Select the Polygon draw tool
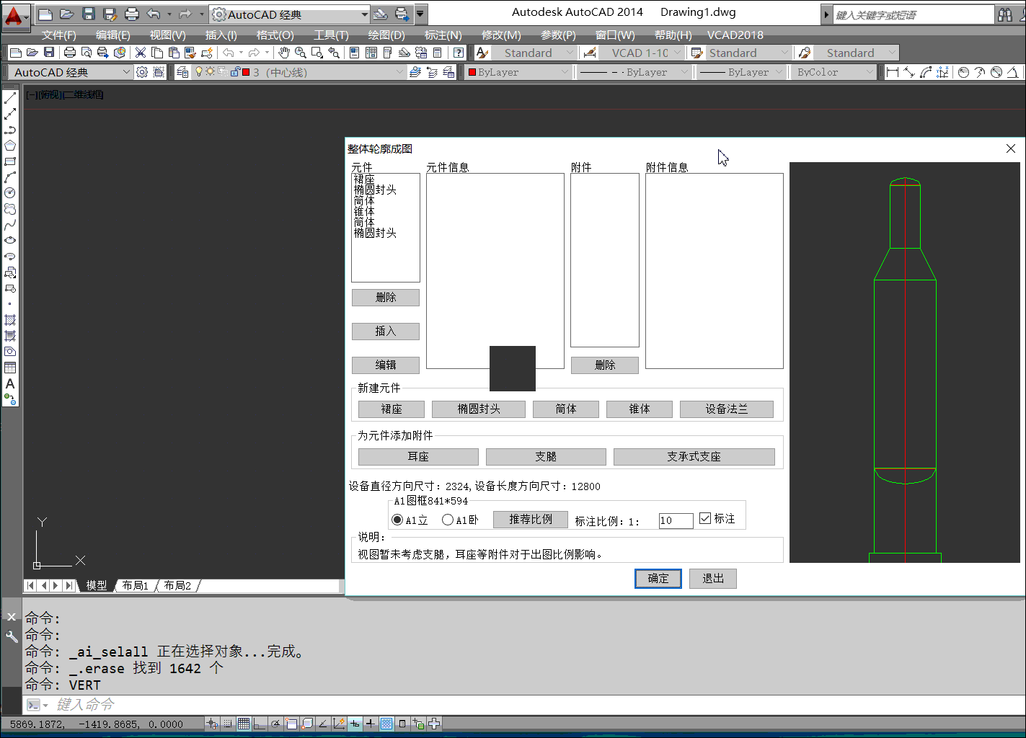 [x=10, y=146]
